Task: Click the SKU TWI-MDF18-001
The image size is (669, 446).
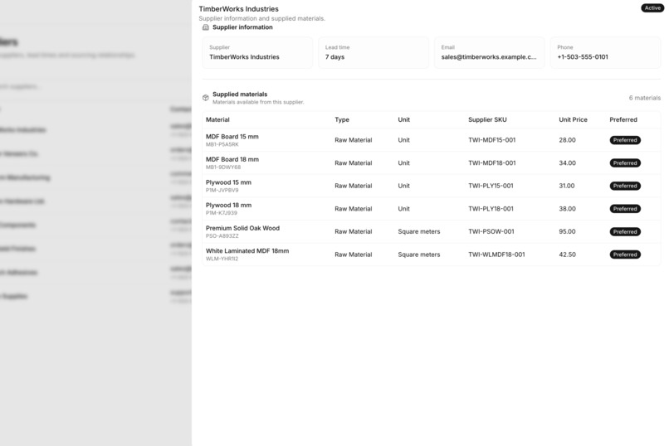Action: (x=491, y=163)
